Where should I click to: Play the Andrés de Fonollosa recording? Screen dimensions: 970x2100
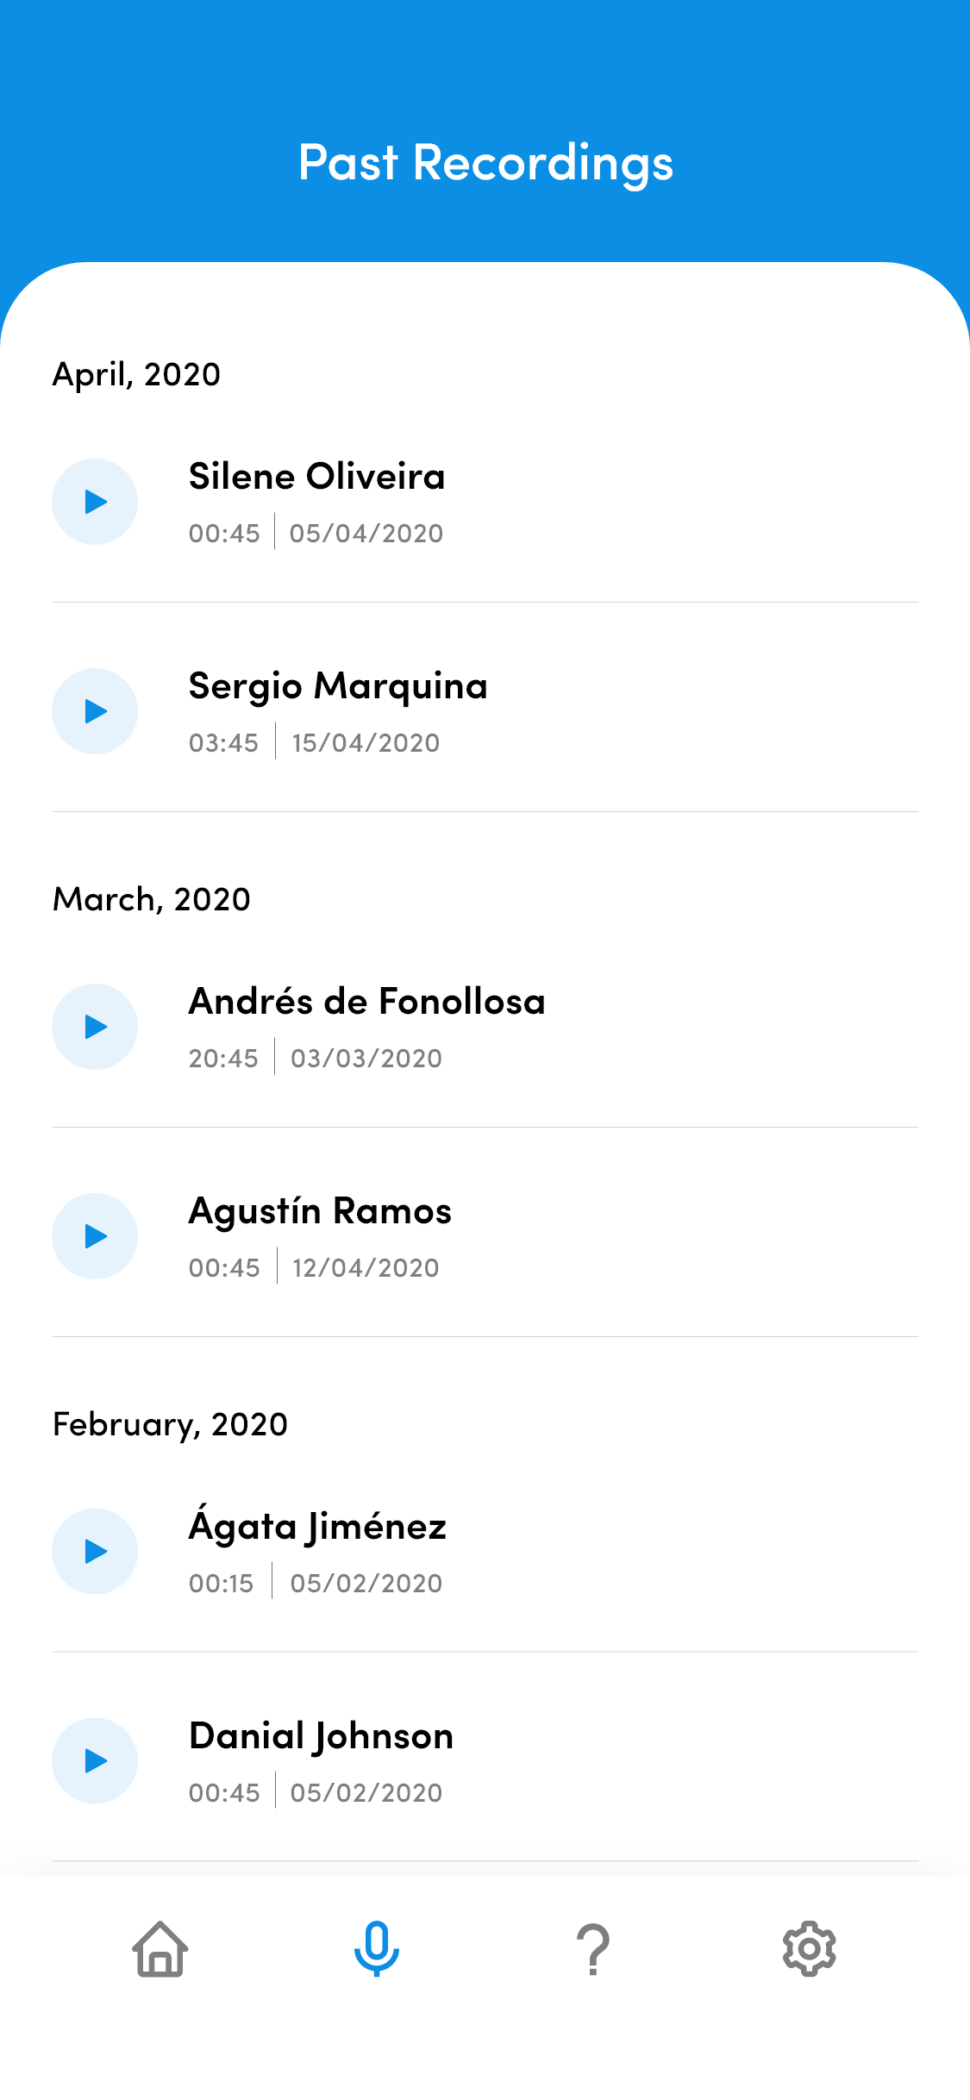(95, 1027)
